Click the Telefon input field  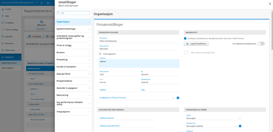click(118, 90)
